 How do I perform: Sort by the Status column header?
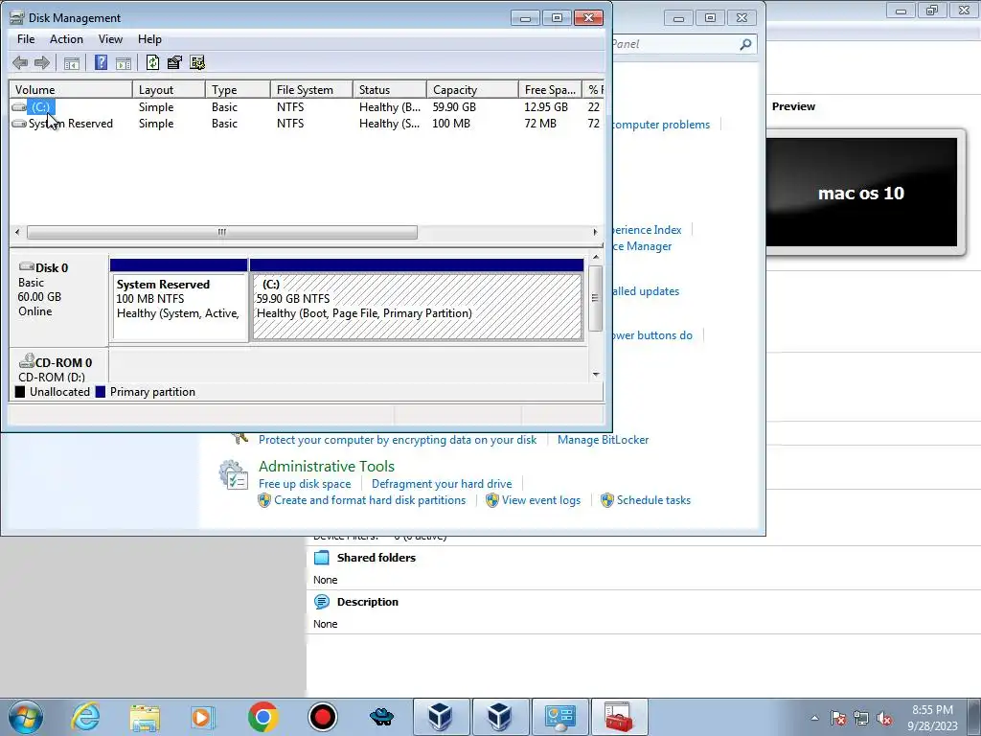(x=390, y=89)
